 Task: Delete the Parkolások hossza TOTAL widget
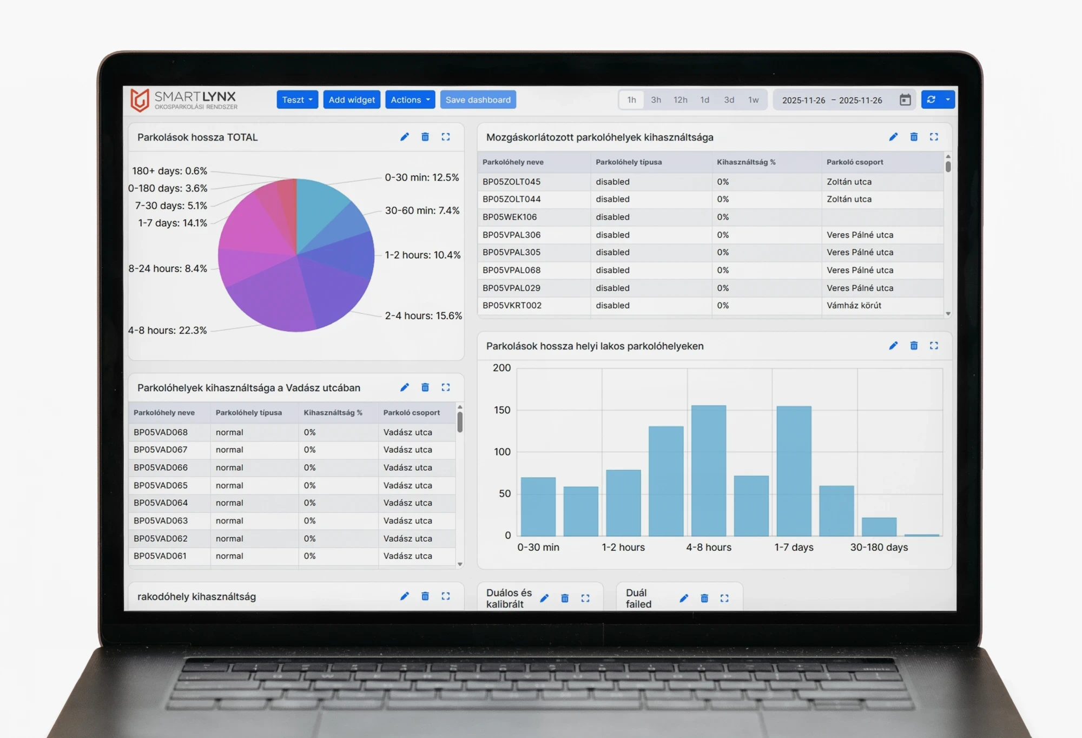[425, 137]
